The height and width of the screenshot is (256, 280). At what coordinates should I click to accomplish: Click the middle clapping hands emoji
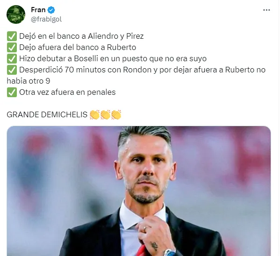coord(105,114)
